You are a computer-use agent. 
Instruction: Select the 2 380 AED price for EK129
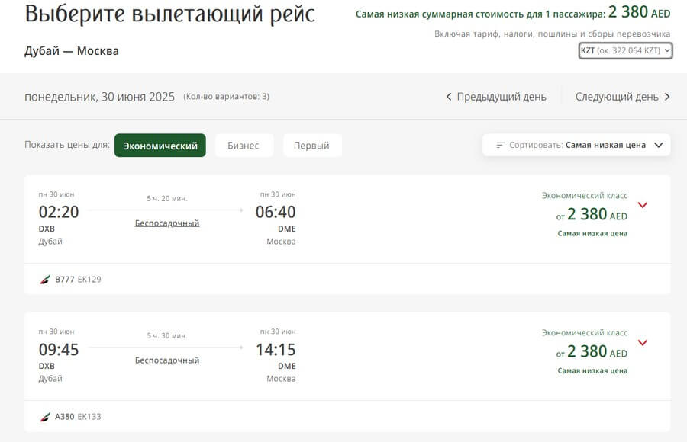[592, 214]
